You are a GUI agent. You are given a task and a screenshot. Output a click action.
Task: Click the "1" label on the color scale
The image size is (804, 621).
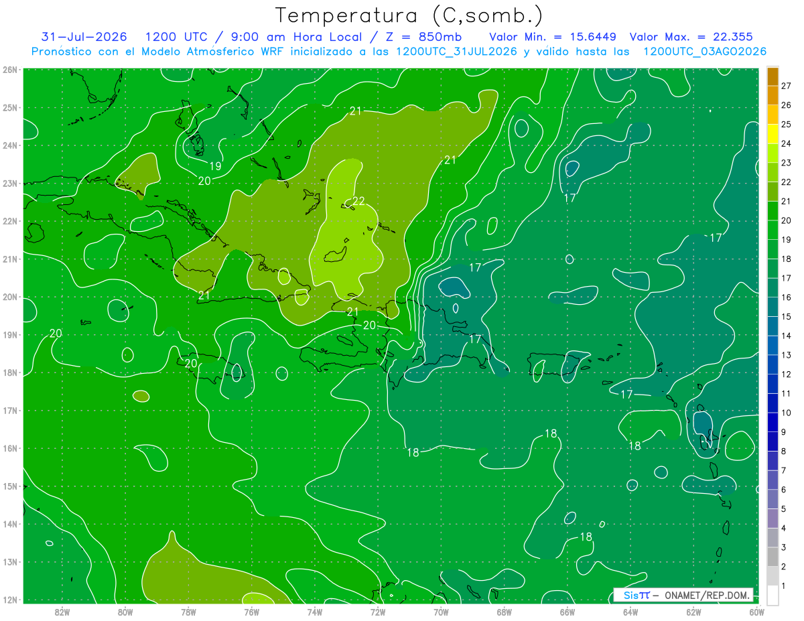point(785,586)
